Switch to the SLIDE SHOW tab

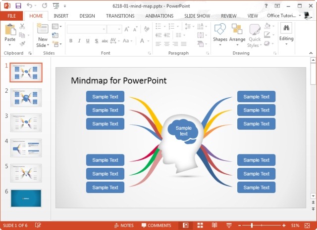[197, 16]
